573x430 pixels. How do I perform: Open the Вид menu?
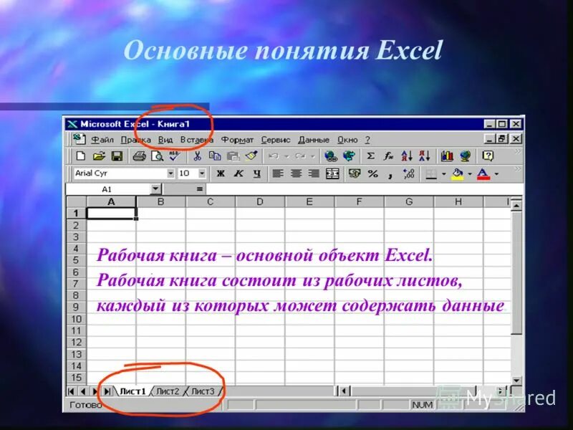click(x=165, y=140)
